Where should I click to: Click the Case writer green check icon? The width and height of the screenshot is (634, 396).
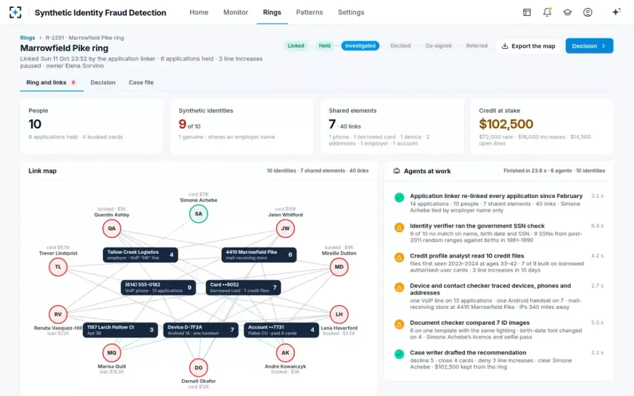(399, 354)
